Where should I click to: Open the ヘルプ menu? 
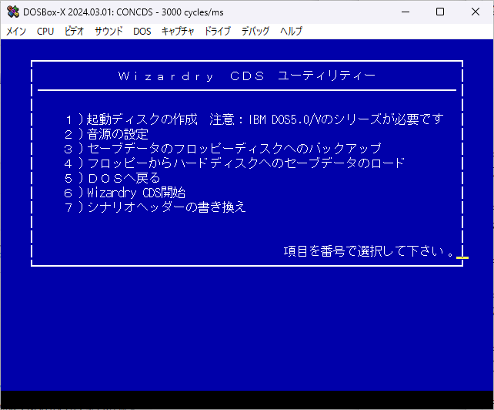point(291,31)
